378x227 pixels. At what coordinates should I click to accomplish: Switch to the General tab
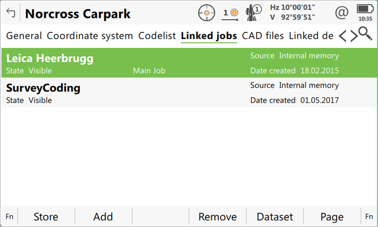click(24, 36)
